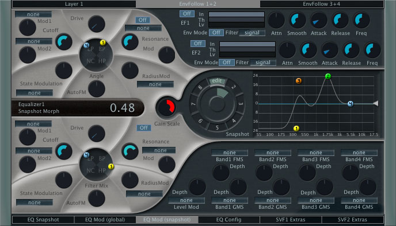Select yellow band 1 node in EQ graph

296,128
